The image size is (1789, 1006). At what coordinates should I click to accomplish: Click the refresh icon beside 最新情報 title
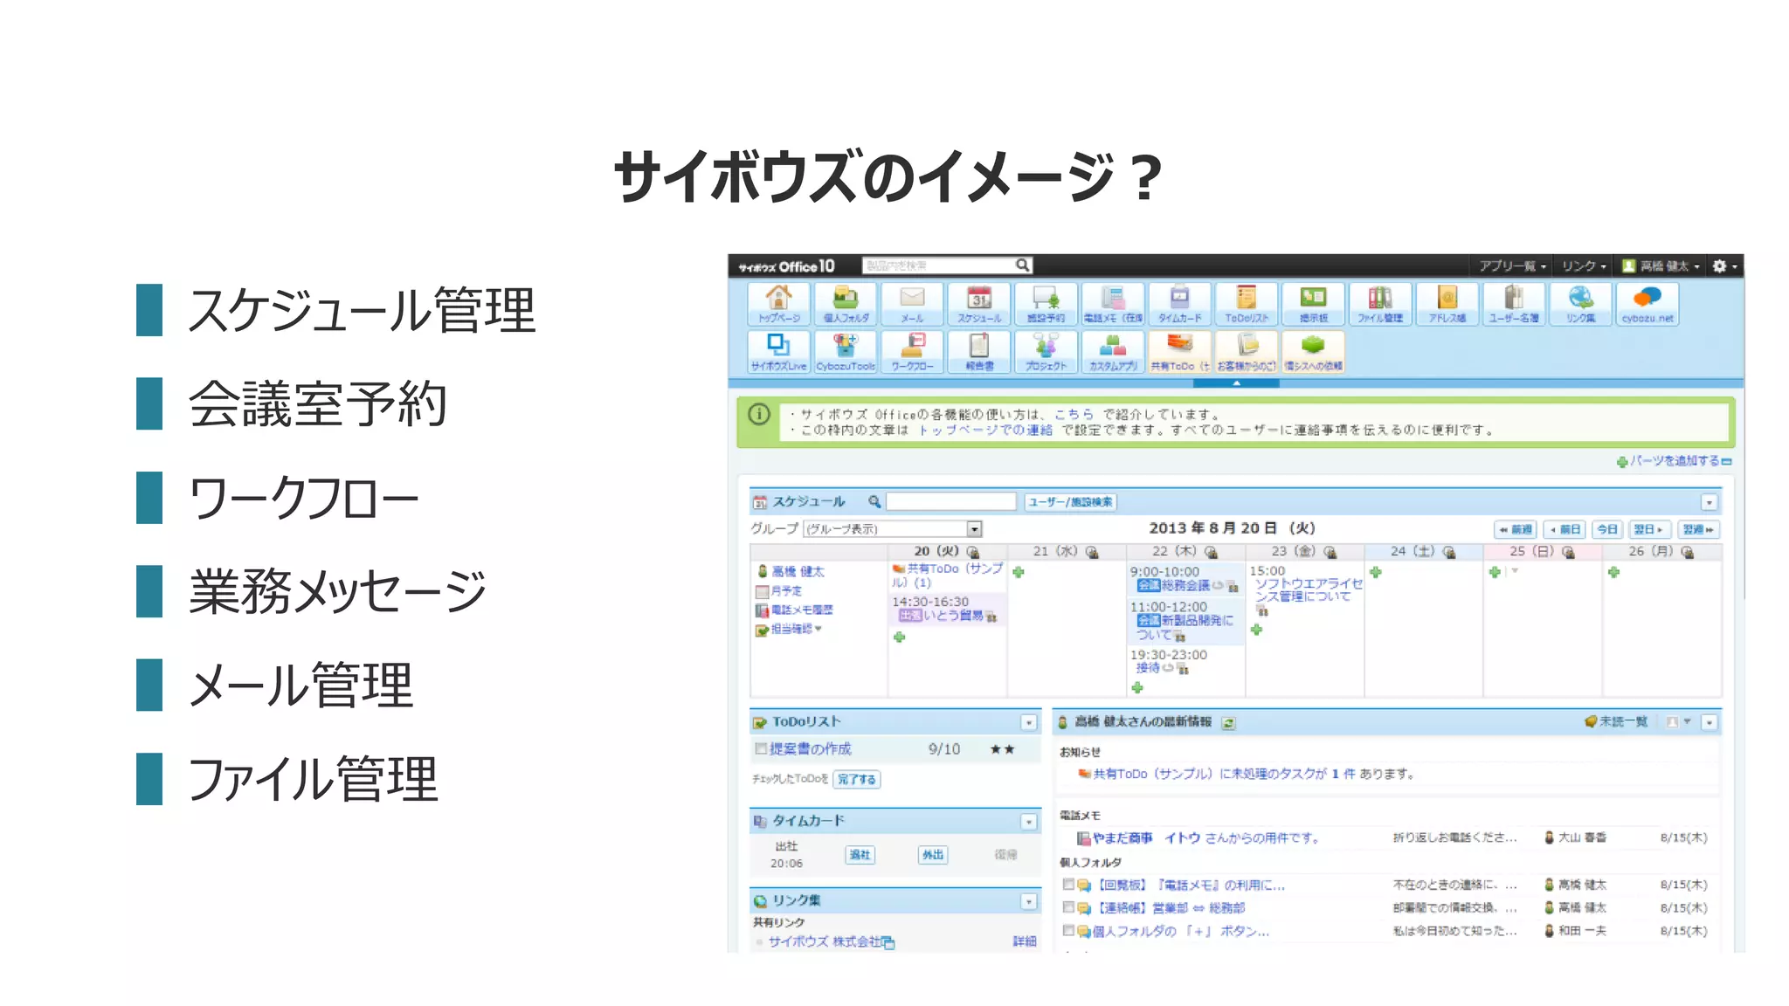click(x=1228, y=723)
